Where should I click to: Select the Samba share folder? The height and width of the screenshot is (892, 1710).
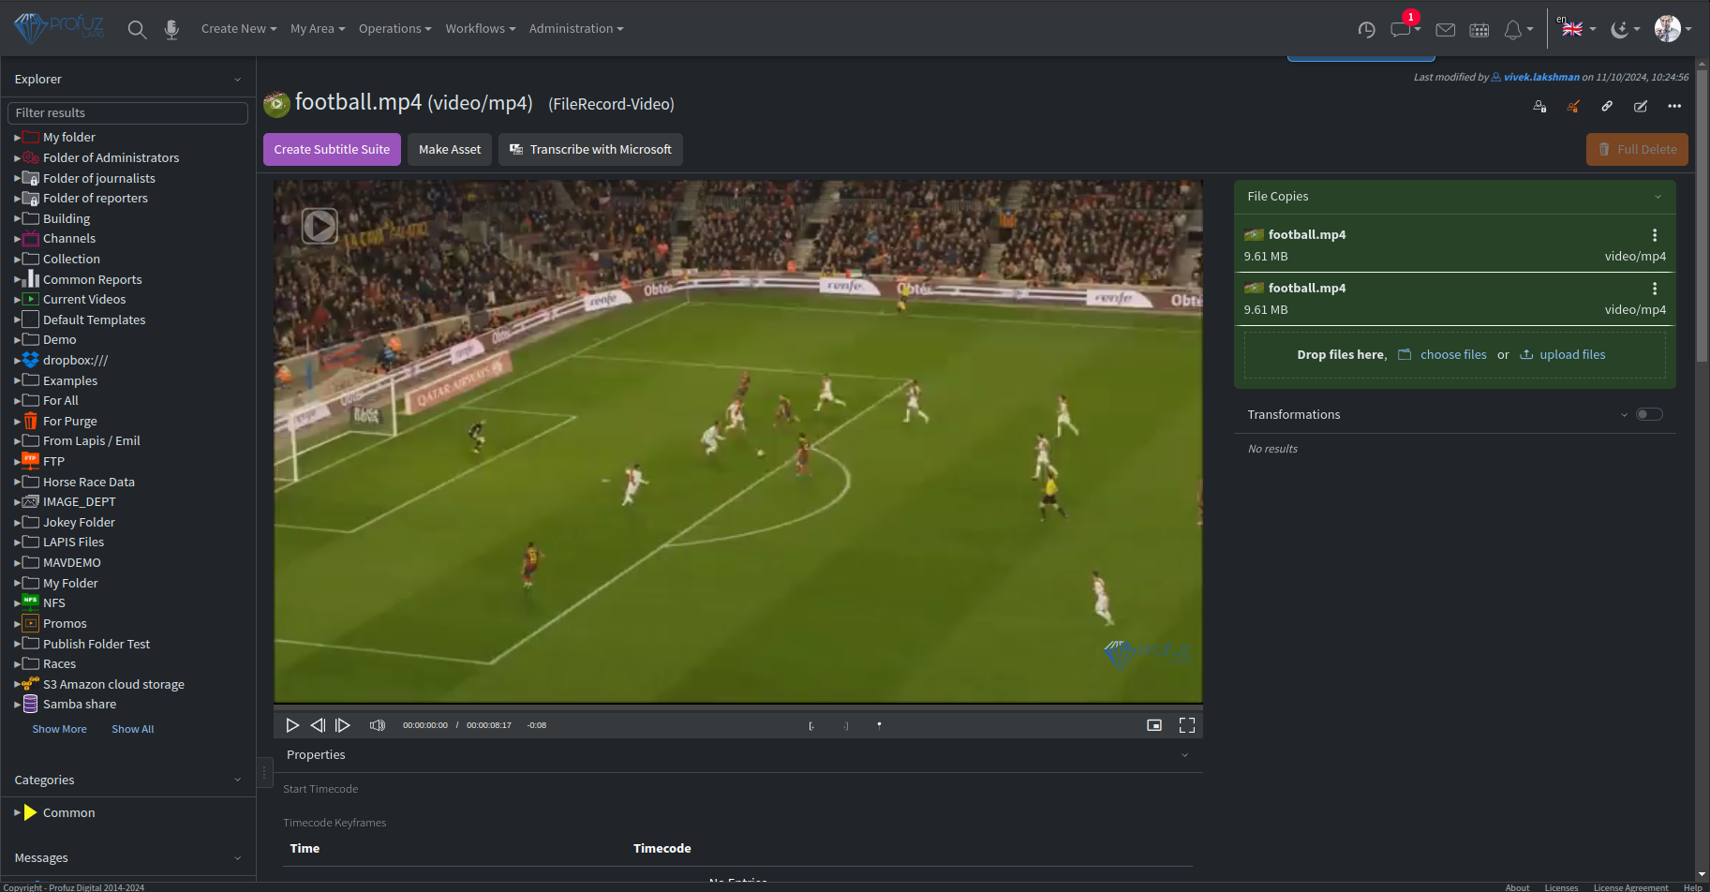(x=80, y=705)
